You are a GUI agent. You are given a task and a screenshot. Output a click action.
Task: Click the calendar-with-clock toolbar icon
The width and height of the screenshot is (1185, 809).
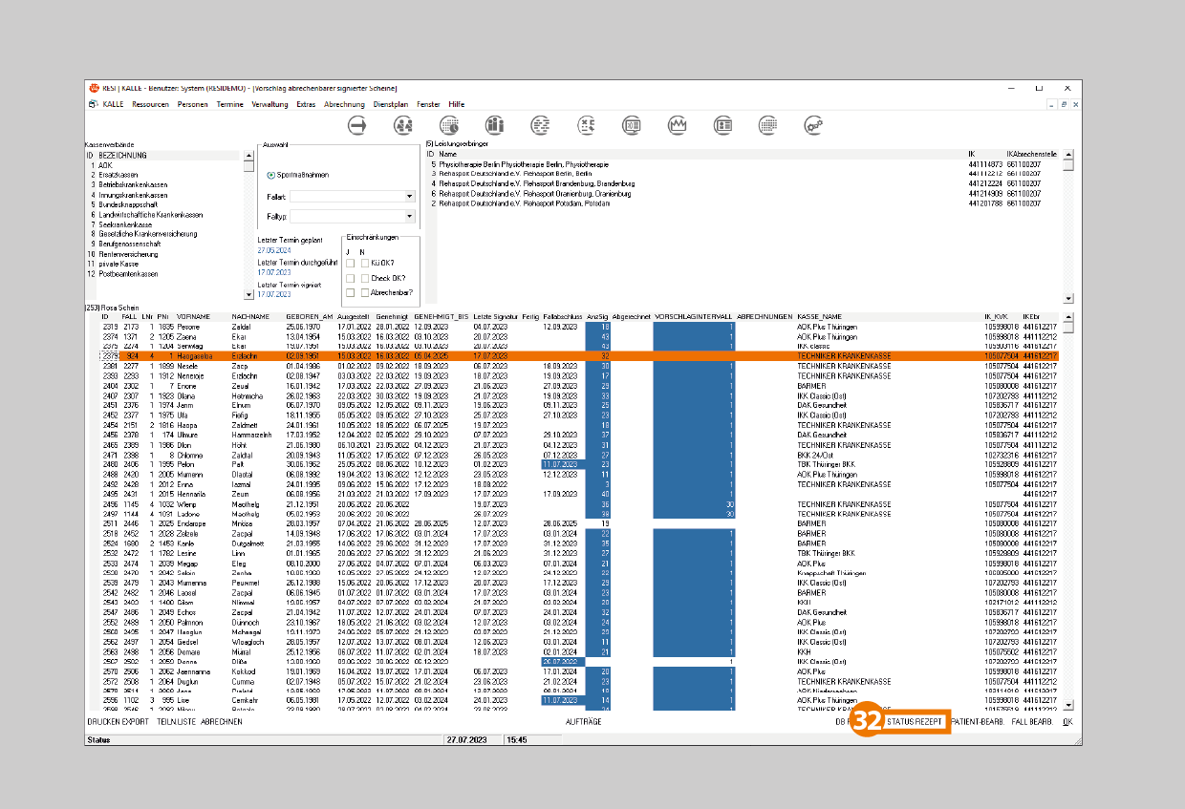click(x=449, y=125)
